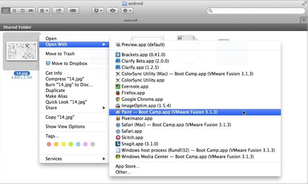Open with ColorSync Utility (Mac) Boot Camp

pos(195,74)
